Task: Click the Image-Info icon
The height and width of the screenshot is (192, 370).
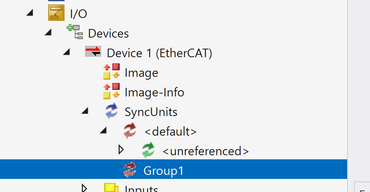Action: click(x=111, y=92)
